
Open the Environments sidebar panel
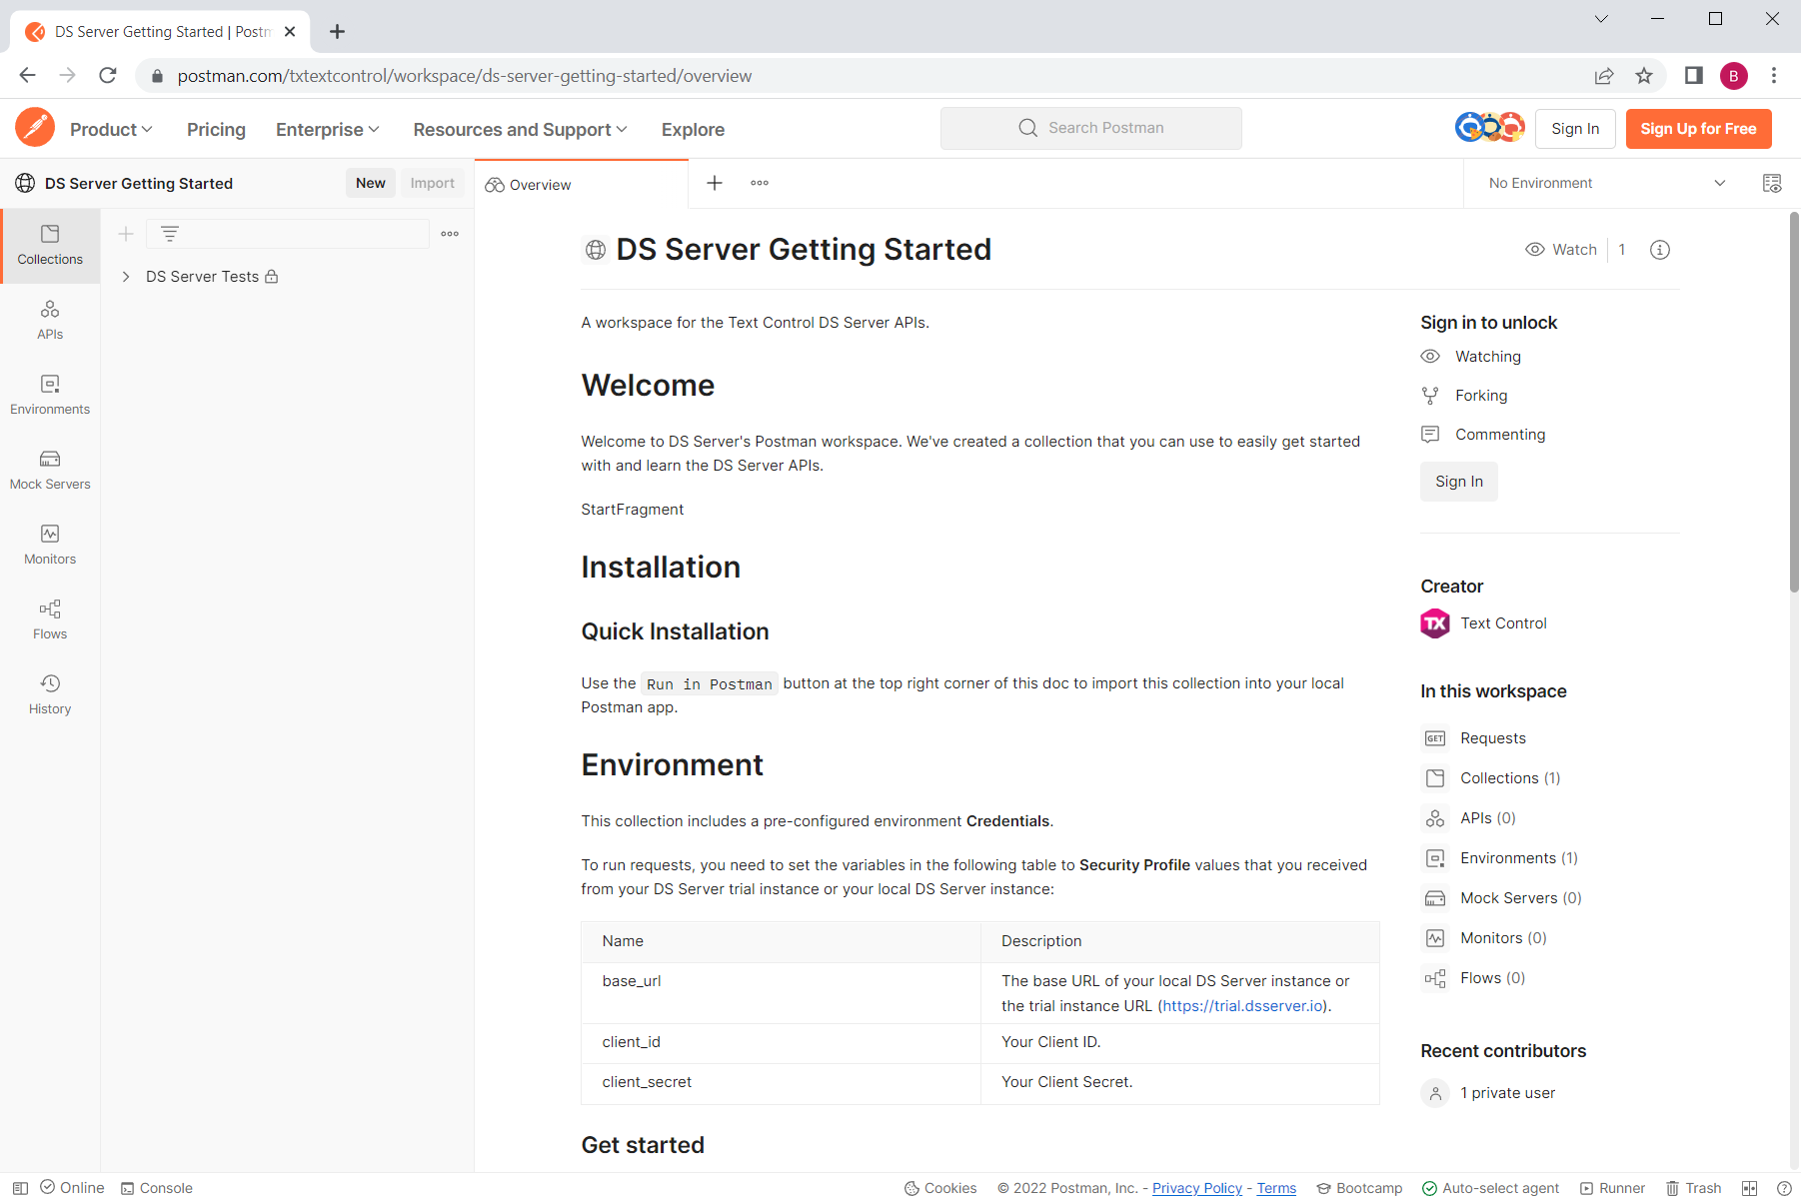pyautogui.click(x=50, y=396)
